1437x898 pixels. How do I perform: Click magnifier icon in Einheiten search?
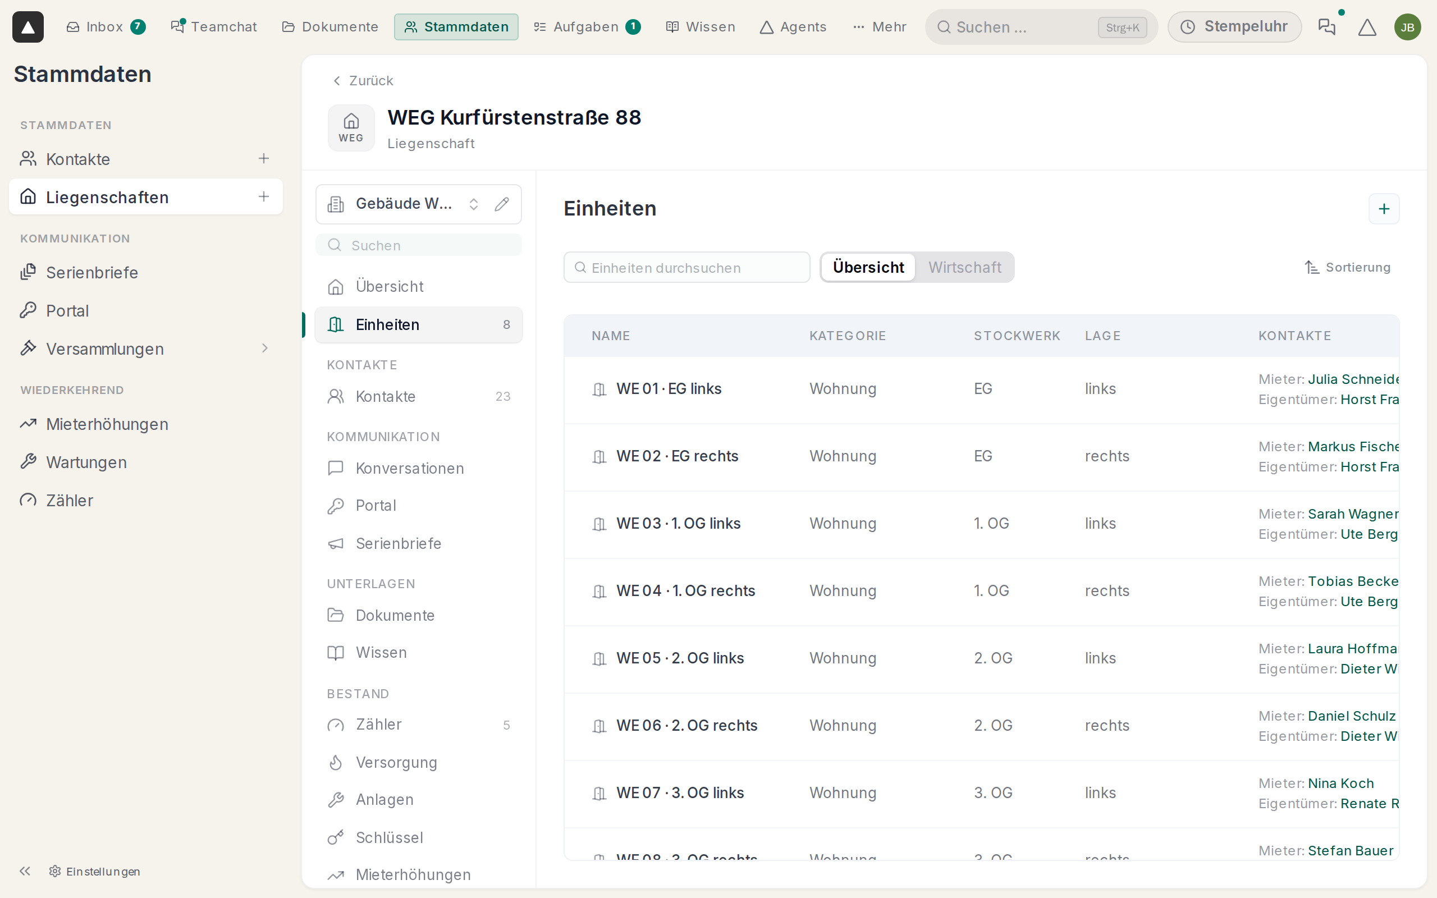click(580, 268)
